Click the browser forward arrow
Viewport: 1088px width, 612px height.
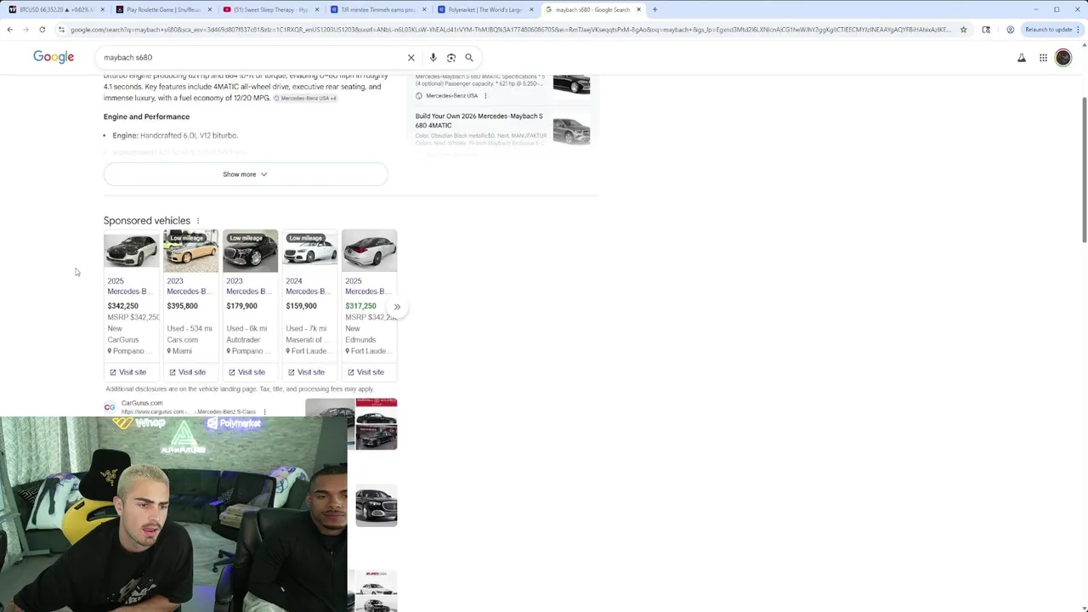click(x=25, y=30)
